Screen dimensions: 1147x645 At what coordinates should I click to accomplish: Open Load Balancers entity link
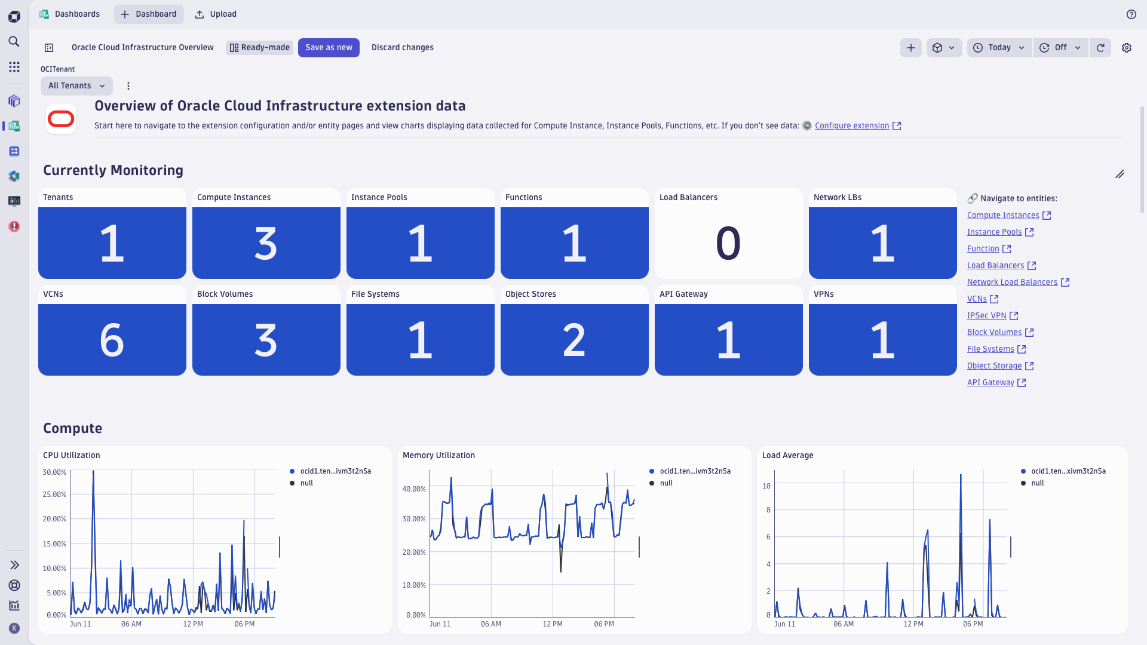coord(1001,266)
